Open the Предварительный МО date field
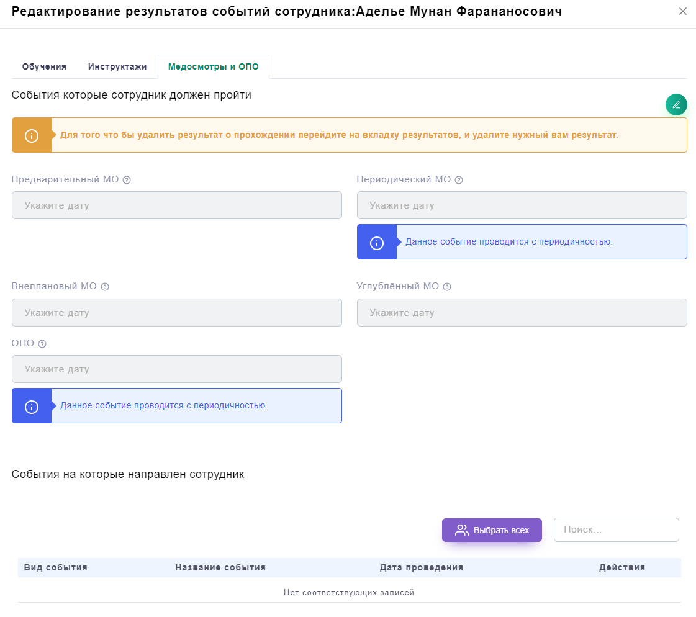Image resolution: width=696 pixels, height=617 pixels. 177,205
